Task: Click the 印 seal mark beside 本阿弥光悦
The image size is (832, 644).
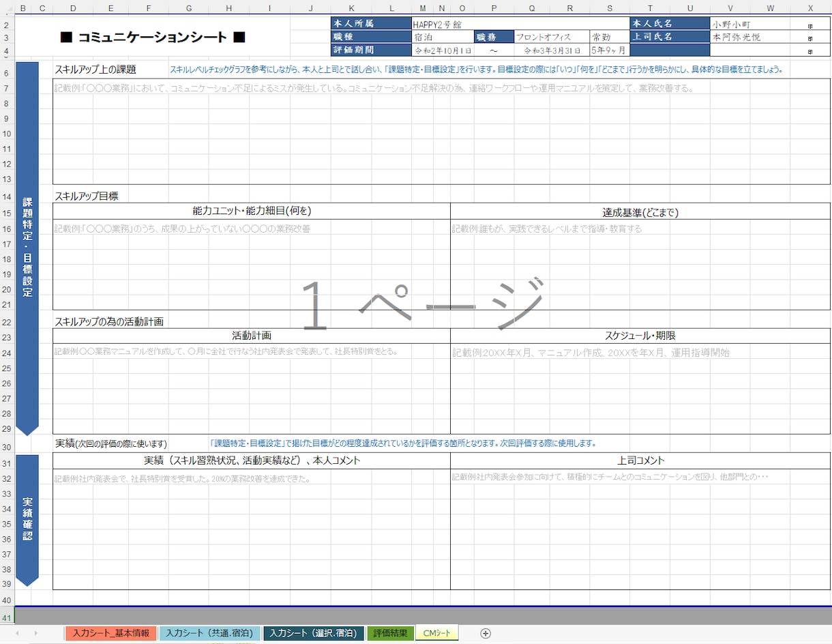Action: click(x=810, y=38)
